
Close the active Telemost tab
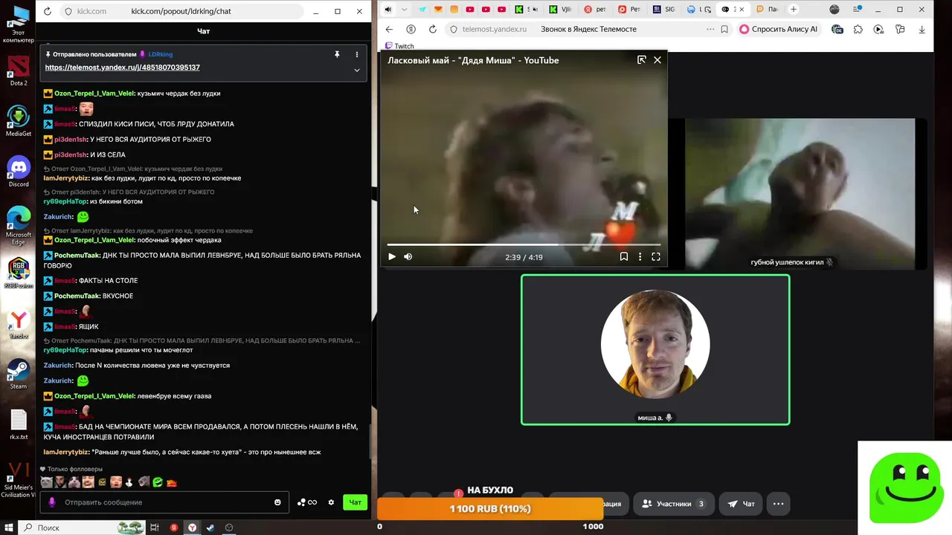[742, 10]
